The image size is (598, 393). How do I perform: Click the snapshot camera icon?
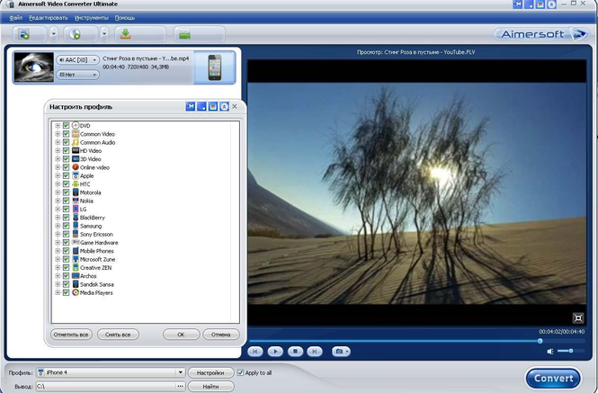tap(339, 352)
